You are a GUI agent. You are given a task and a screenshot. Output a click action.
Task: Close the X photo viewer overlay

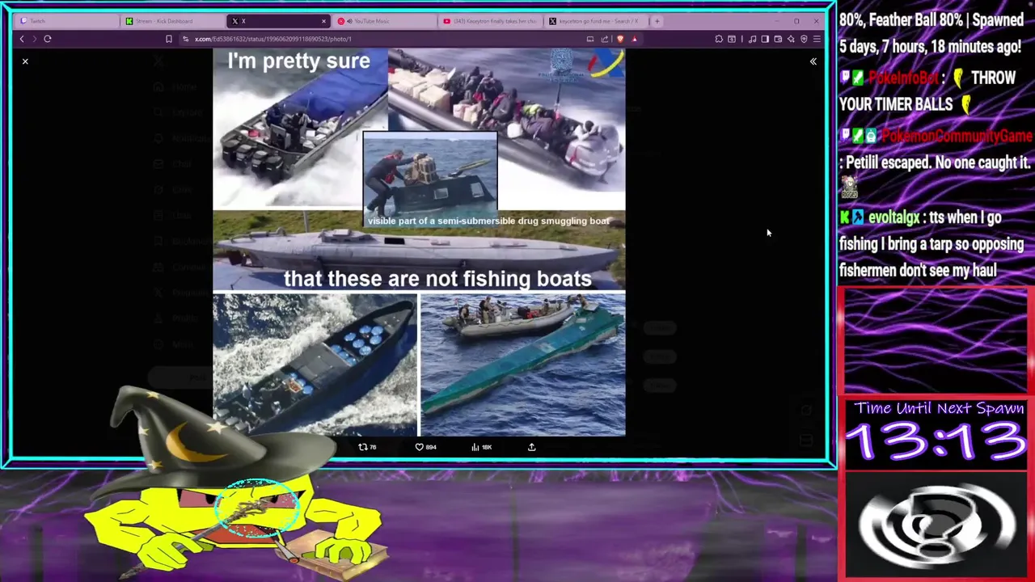[x=25, y=61]
